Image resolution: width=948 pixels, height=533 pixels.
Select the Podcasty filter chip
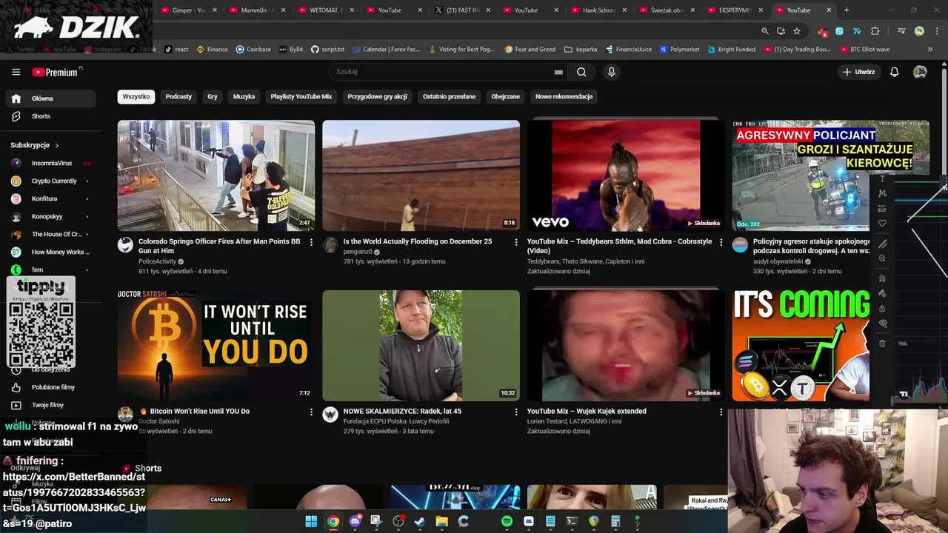coord(178,96)
